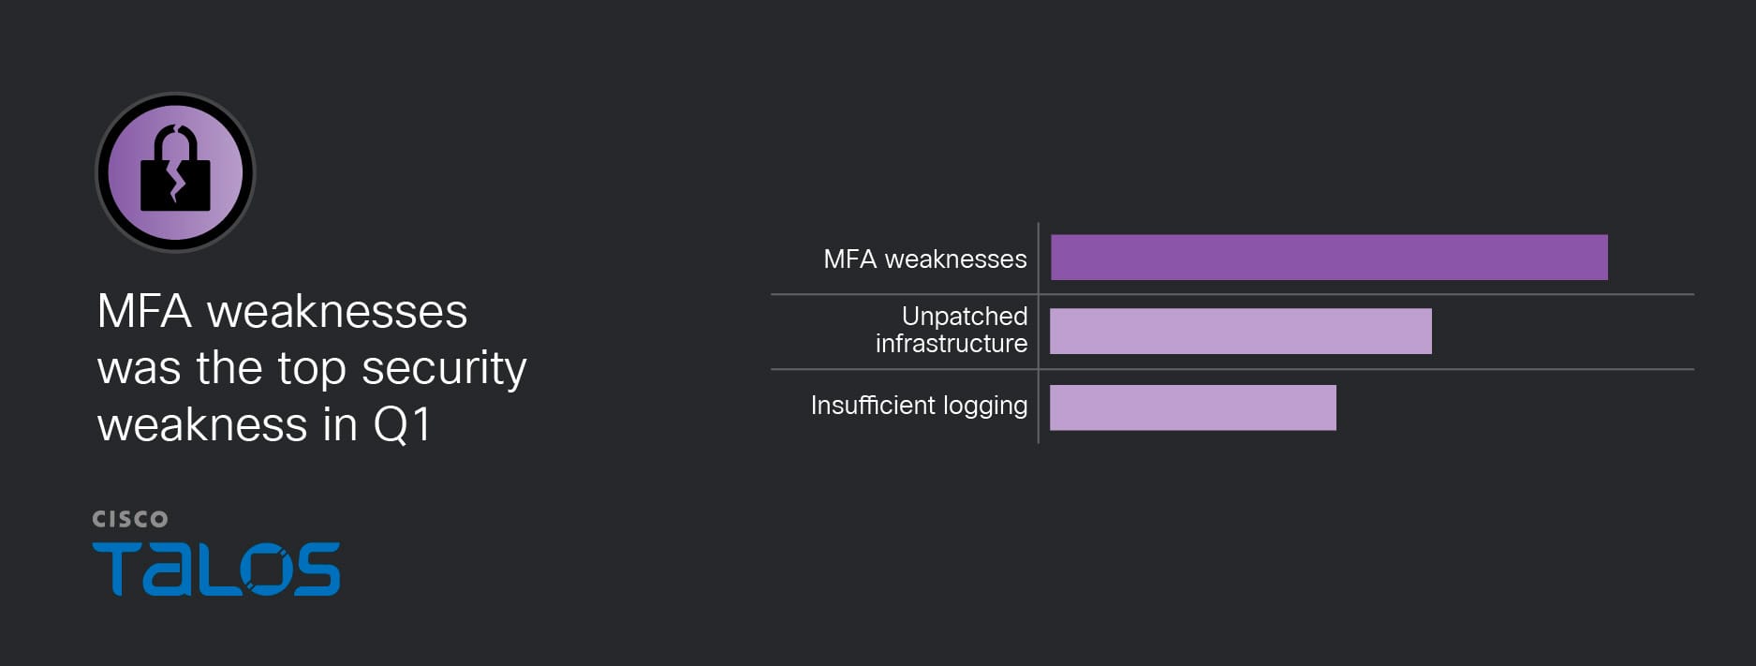The image size is (1756, 666).
Task: Click the word infrastructure in the chart label
Action: tap(951, 344)
